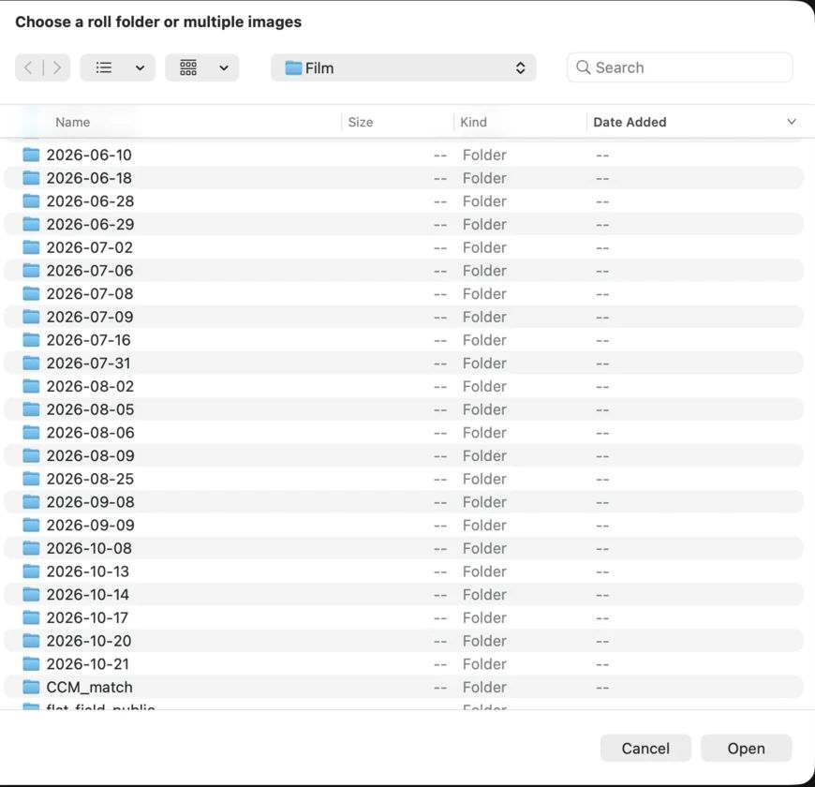Go back with the left chevron button
Image resolution: width=815 pixels, height=787 pixels.
(x=29, y=67)
